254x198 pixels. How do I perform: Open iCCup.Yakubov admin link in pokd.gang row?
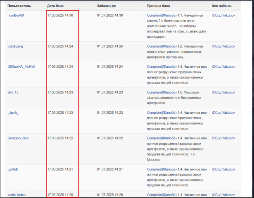point(223,46)
